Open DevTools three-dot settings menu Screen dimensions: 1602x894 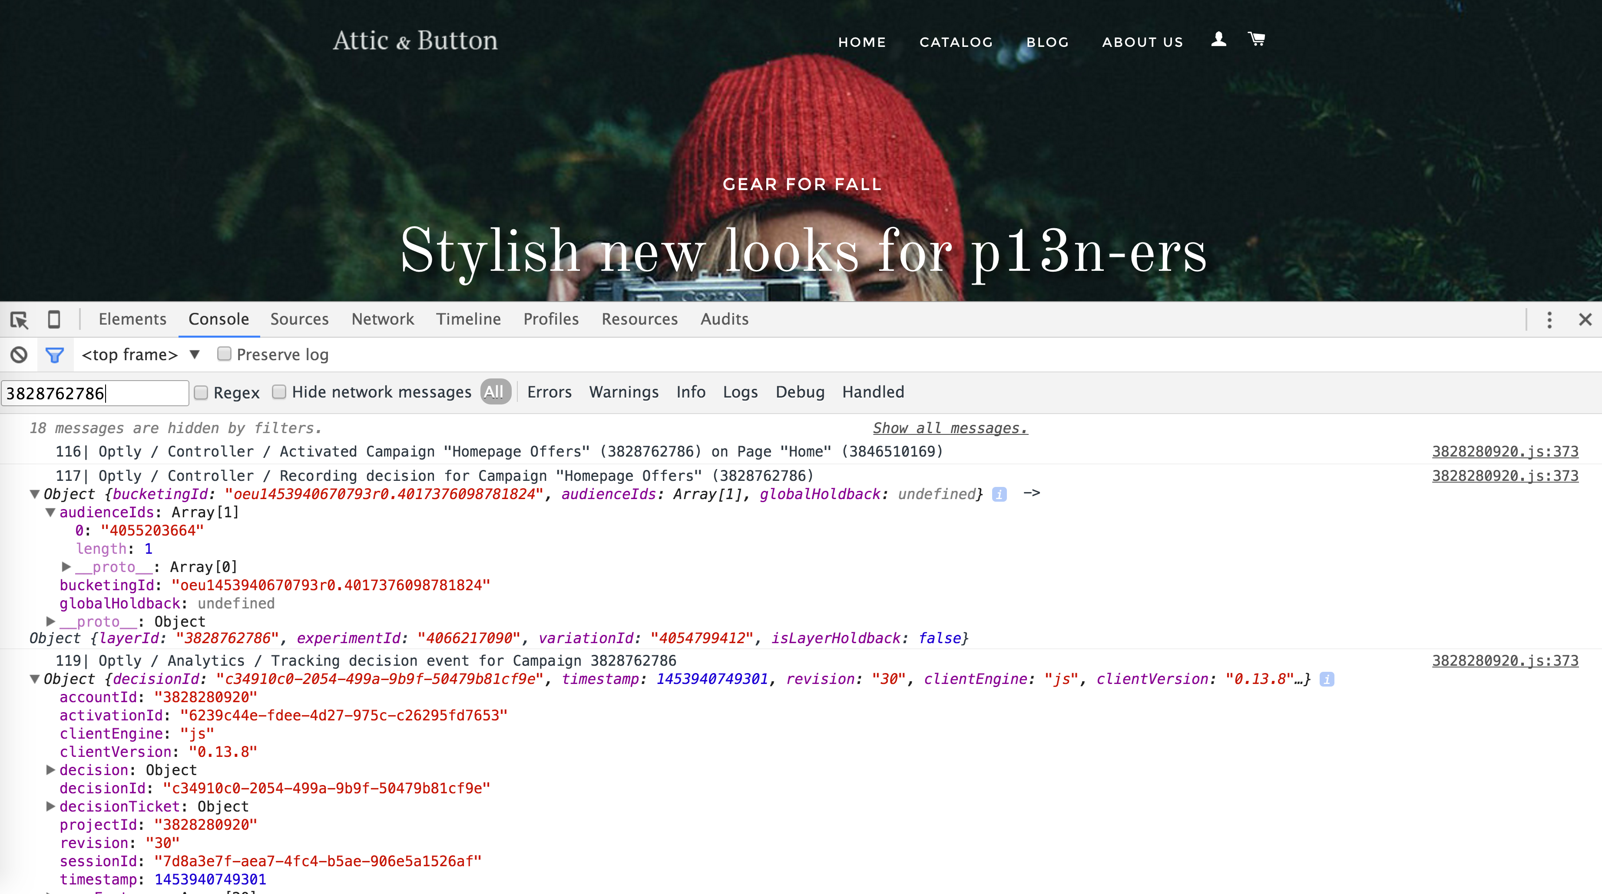(x=1549, y=320)
